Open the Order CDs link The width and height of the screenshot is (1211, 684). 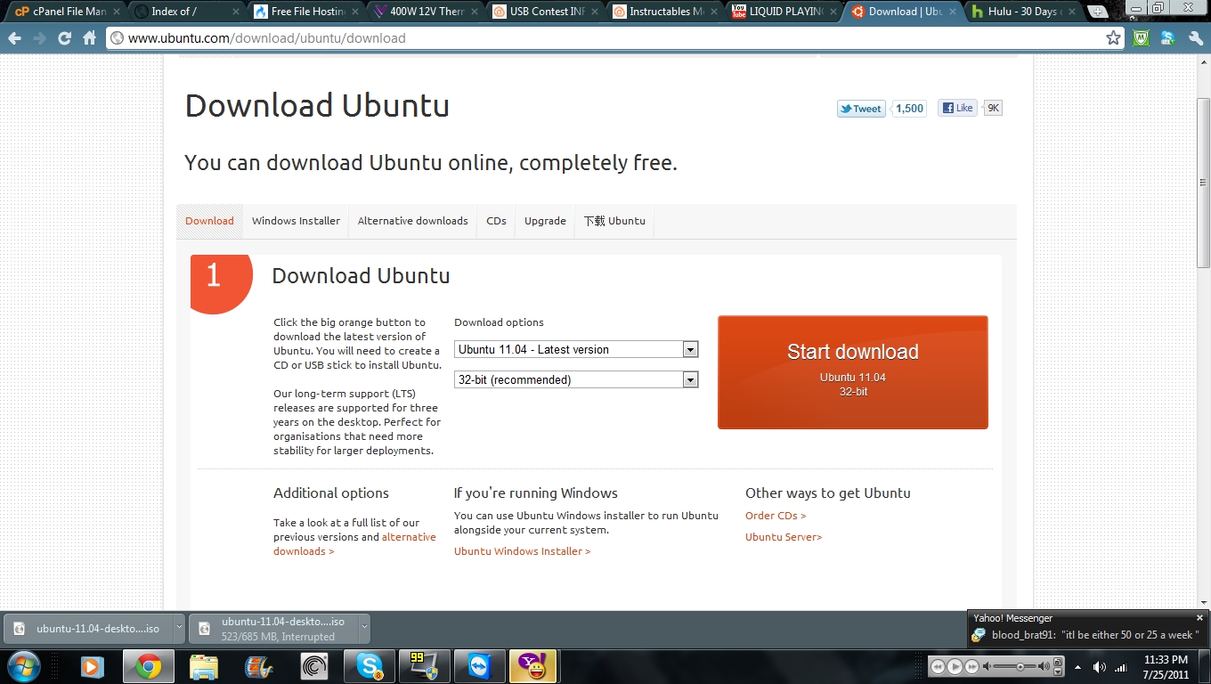776,516
